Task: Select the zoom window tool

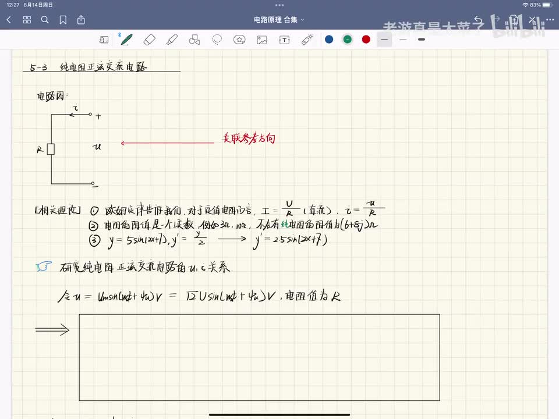Action: click(104, 40)
